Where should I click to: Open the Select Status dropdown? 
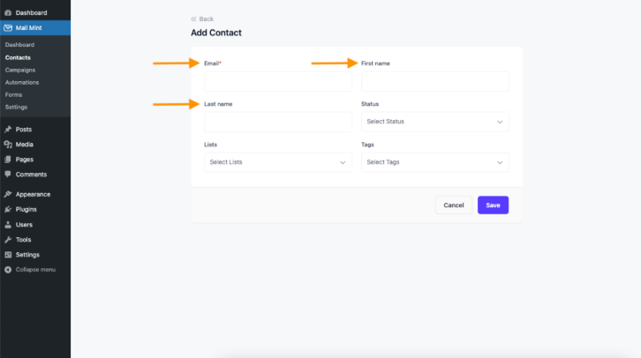coord(435,122)
